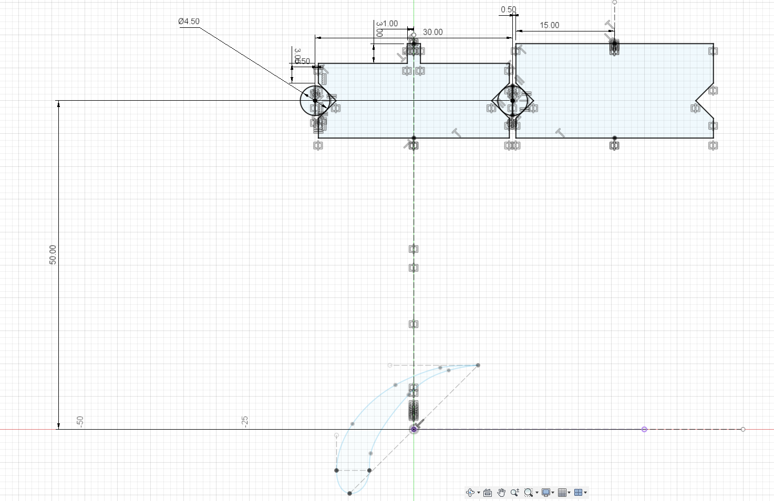
Task: Expand the Viewports dropdown arrow
Action: click(x=585, y=493)
